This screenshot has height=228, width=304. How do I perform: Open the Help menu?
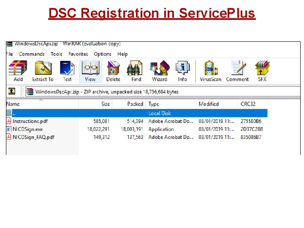coord(122,54)
